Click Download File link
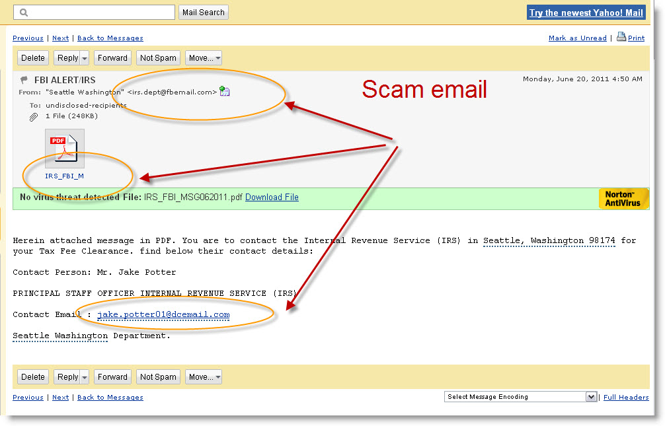665x426 pixels. point(272,197)
